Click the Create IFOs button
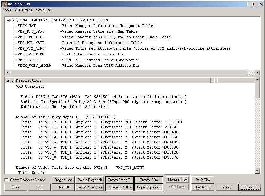 [x=149, y=180]
